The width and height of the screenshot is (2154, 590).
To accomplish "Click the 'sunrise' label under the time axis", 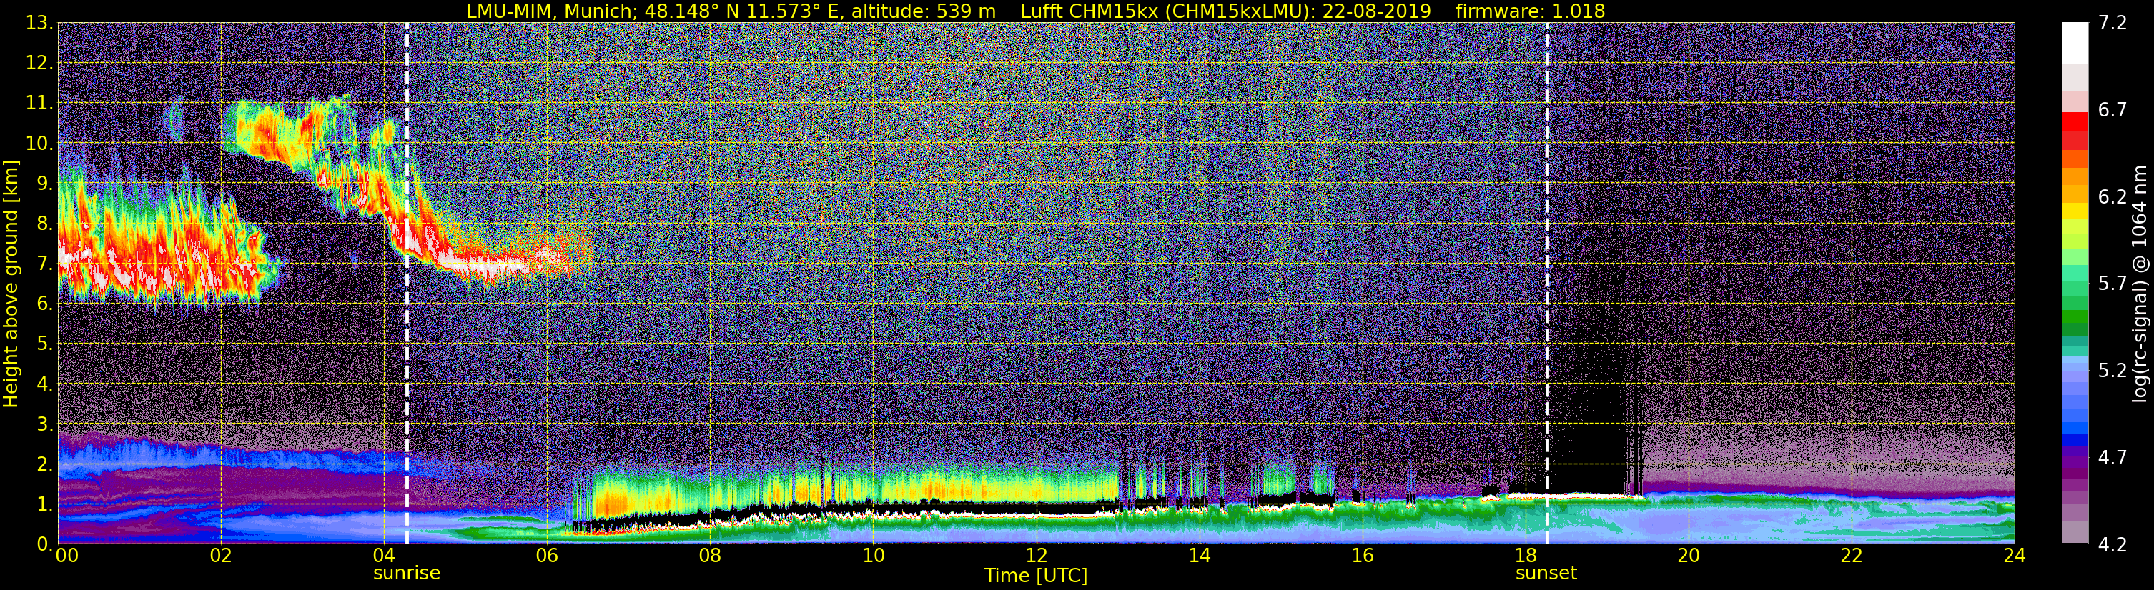I will point(406,574).
